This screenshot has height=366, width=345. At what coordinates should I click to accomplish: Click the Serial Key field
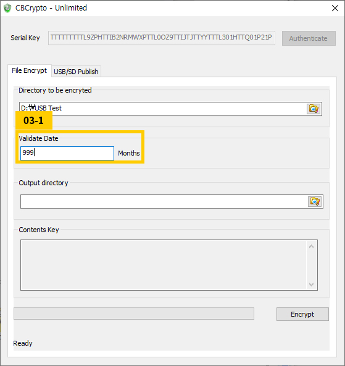point(162,38)
